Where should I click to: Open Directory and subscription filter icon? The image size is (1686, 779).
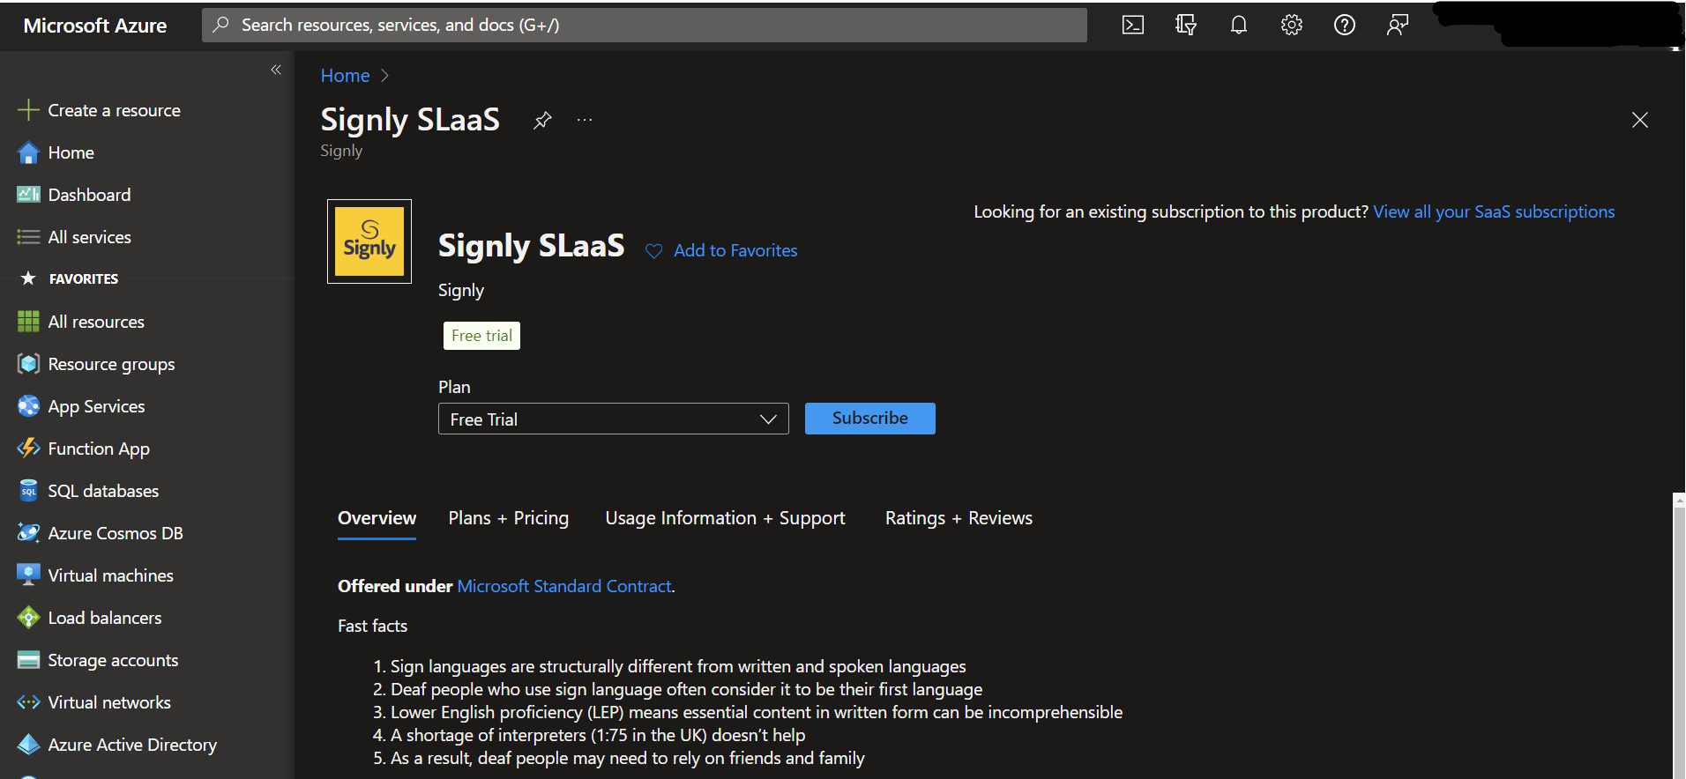tap(1186, 25)
